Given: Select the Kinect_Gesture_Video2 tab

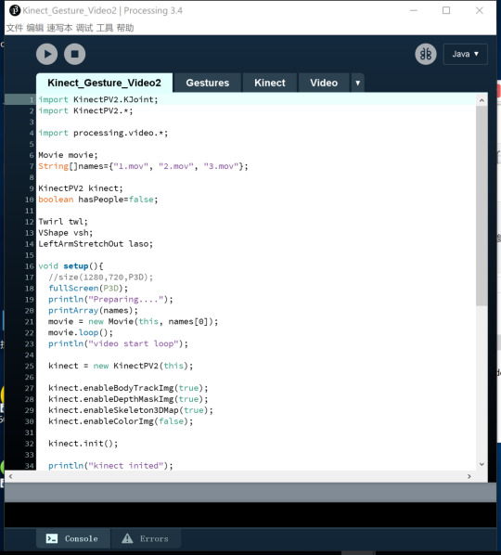Looking at the screenshot, I should coord(104,83).
